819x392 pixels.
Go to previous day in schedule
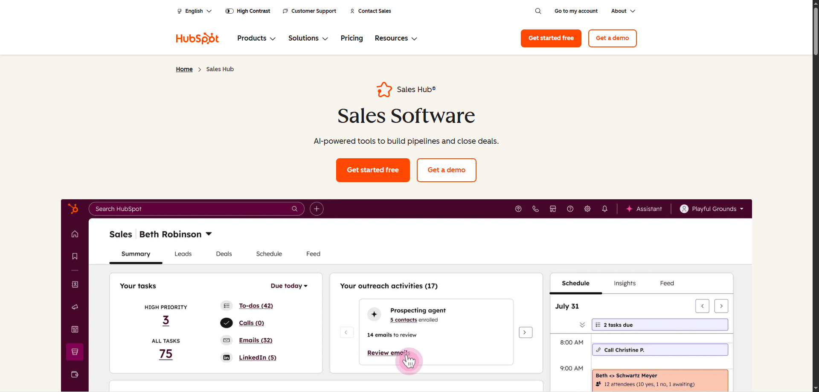tap(702, 306)
